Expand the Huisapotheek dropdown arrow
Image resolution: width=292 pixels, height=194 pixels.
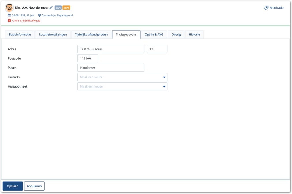click(x=164, y=86)
